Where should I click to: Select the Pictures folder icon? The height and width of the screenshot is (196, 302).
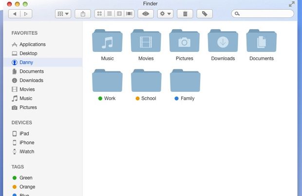184,41
